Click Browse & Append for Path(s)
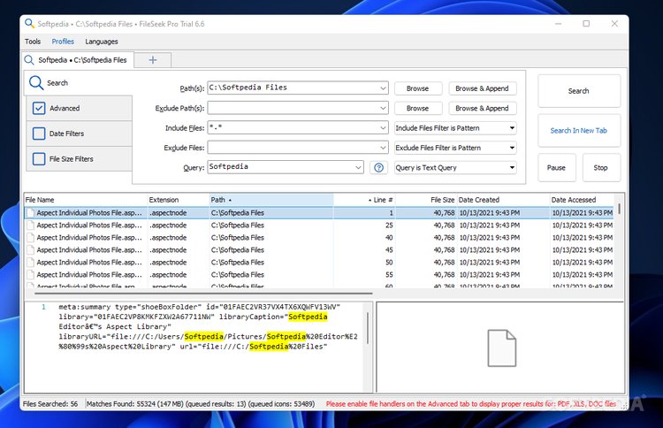 point(482,88)
